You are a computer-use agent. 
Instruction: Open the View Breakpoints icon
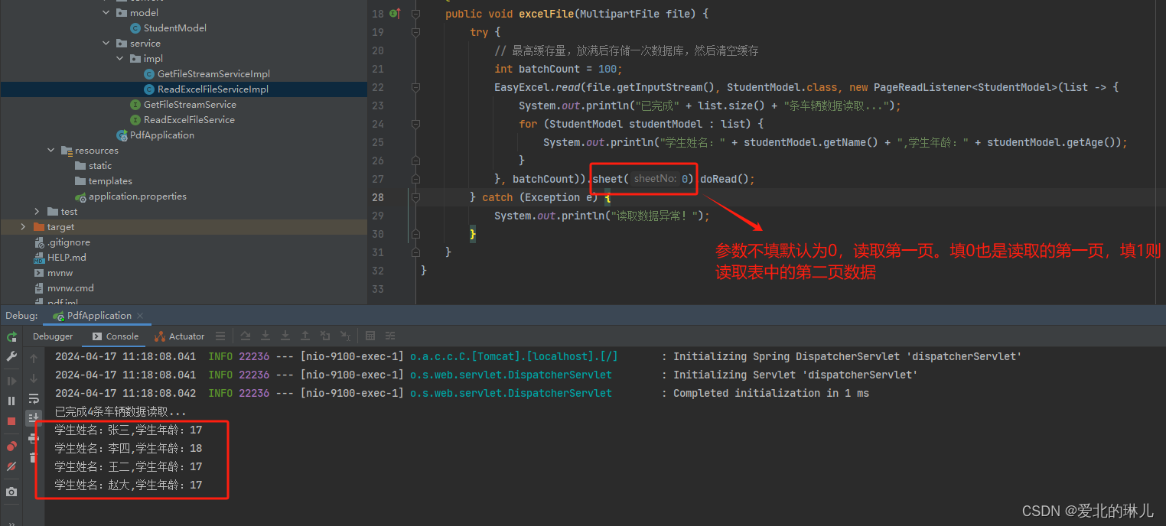[x=11, y=446]
